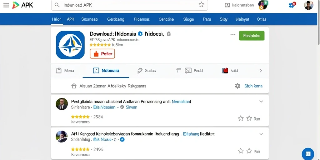Toggle the bookmark star in search bar
The width and height of the screenshot is (320, 160).
tap(202, 5)
